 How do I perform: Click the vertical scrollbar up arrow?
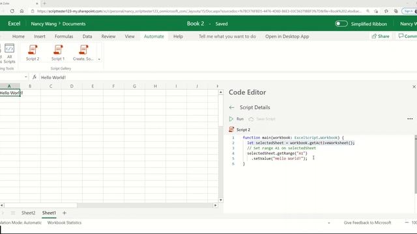pyautogui.click(x=221, y=92)
